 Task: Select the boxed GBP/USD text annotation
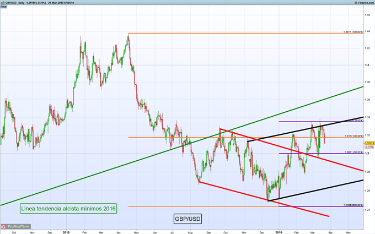(187, 219)
